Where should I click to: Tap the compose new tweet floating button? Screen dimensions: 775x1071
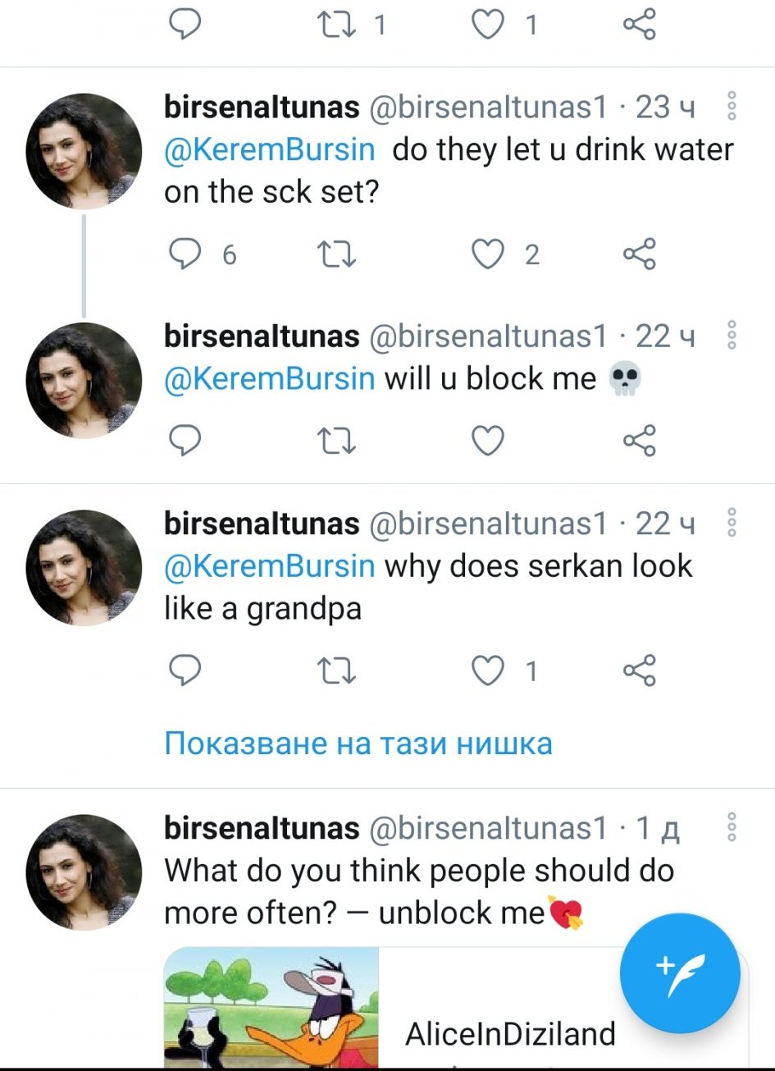click(x=680, y=973)
